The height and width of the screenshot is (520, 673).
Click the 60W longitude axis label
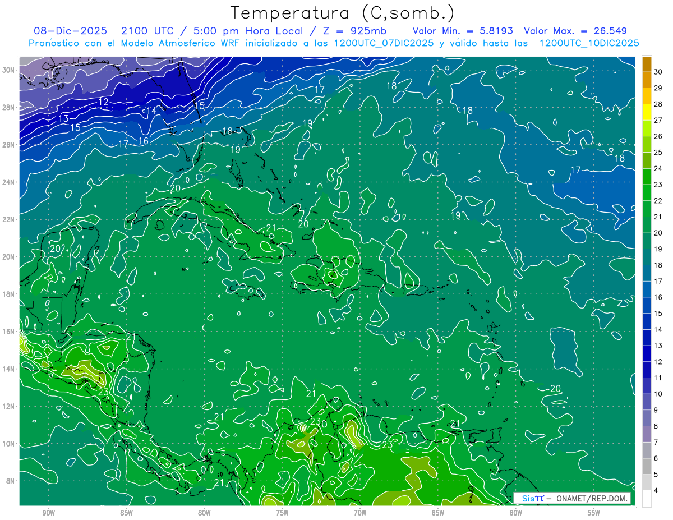point(516,513)
